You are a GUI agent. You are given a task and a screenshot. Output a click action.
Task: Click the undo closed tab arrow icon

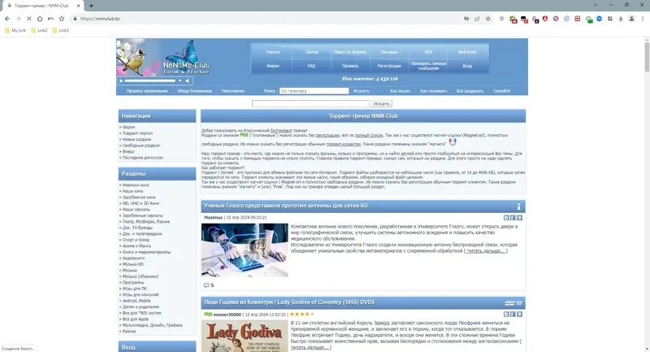[50, 19]
